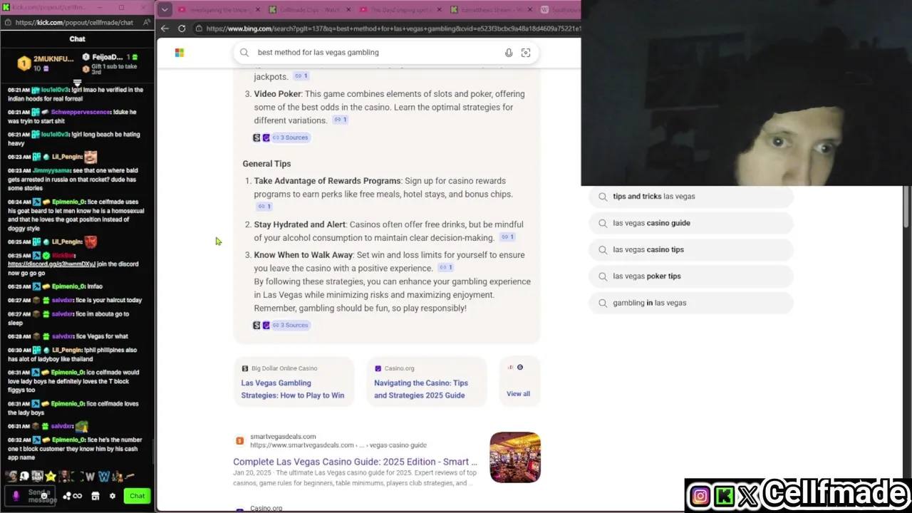Click the General Tips heading
The image size is (912, 513).
click(x=266, y=164)
